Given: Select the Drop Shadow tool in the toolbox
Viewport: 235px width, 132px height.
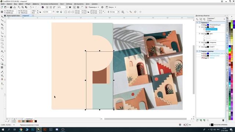Looking at the screenshot, I should click(2, 64).
